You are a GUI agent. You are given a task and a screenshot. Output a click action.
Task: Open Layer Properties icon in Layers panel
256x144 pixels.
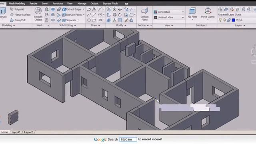[220, 9]
